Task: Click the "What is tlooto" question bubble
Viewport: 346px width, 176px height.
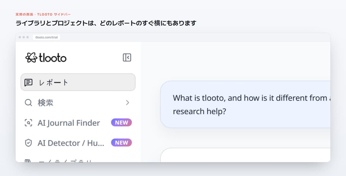Action: coord(245,104)
